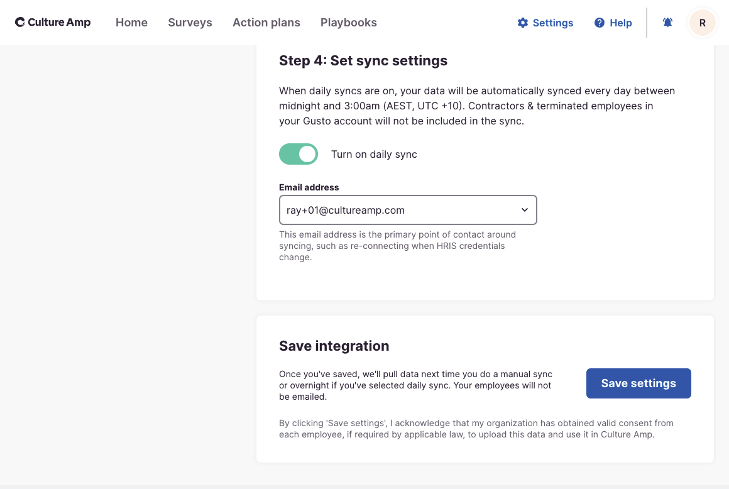The height and width of the screenshot is (489, 729).
Task: Click the 'Turn on daily sync' label
Action: (x=374, y=155)
